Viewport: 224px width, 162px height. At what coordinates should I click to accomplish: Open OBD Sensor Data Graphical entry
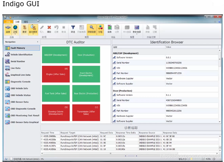[22, 122]
